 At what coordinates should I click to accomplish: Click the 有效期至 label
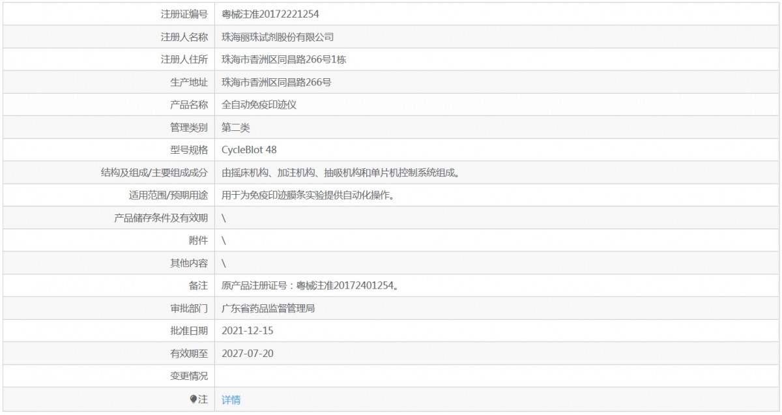pos(189,354)
